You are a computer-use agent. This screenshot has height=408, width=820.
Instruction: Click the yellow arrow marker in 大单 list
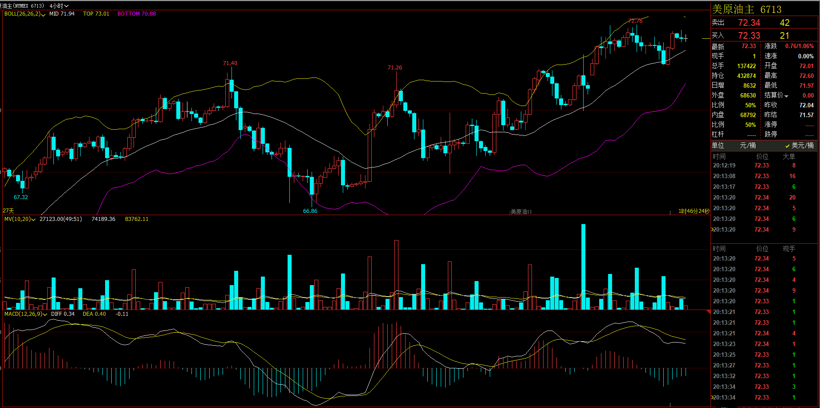(x=712, y=229)
